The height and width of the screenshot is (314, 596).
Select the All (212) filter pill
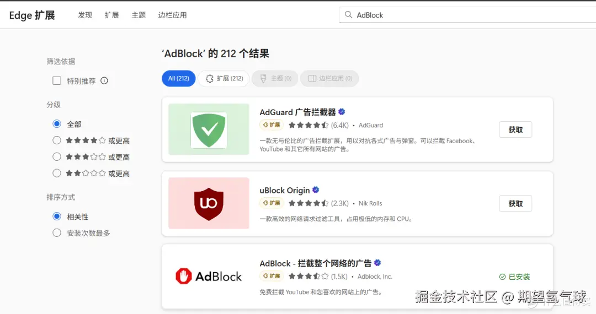pos(179,78)
